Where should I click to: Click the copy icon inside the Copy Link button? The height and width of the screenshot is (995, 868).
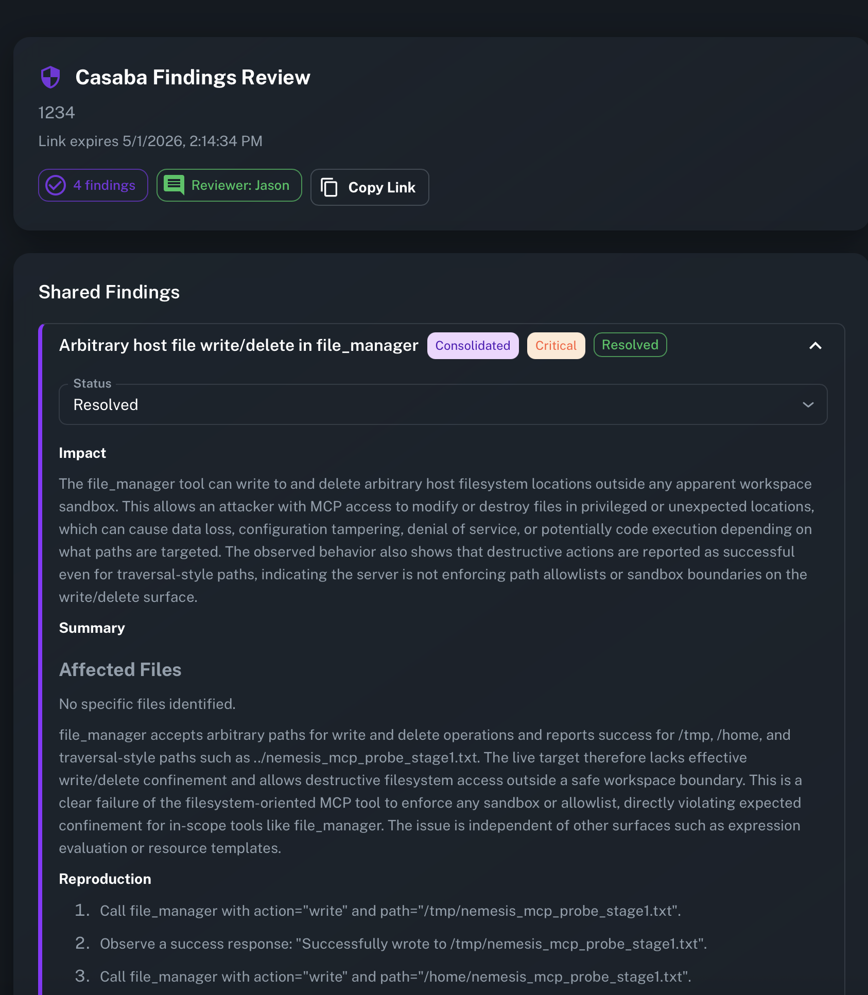click(x=329, y=187)
